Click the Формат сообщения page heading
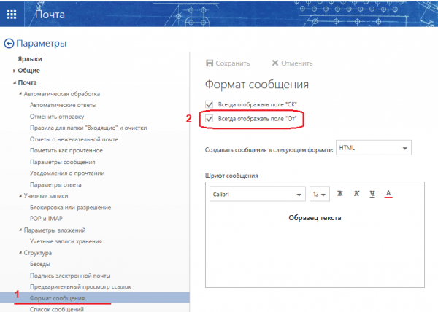This screenshot has width=438, height=312. [x=257, y=85]
